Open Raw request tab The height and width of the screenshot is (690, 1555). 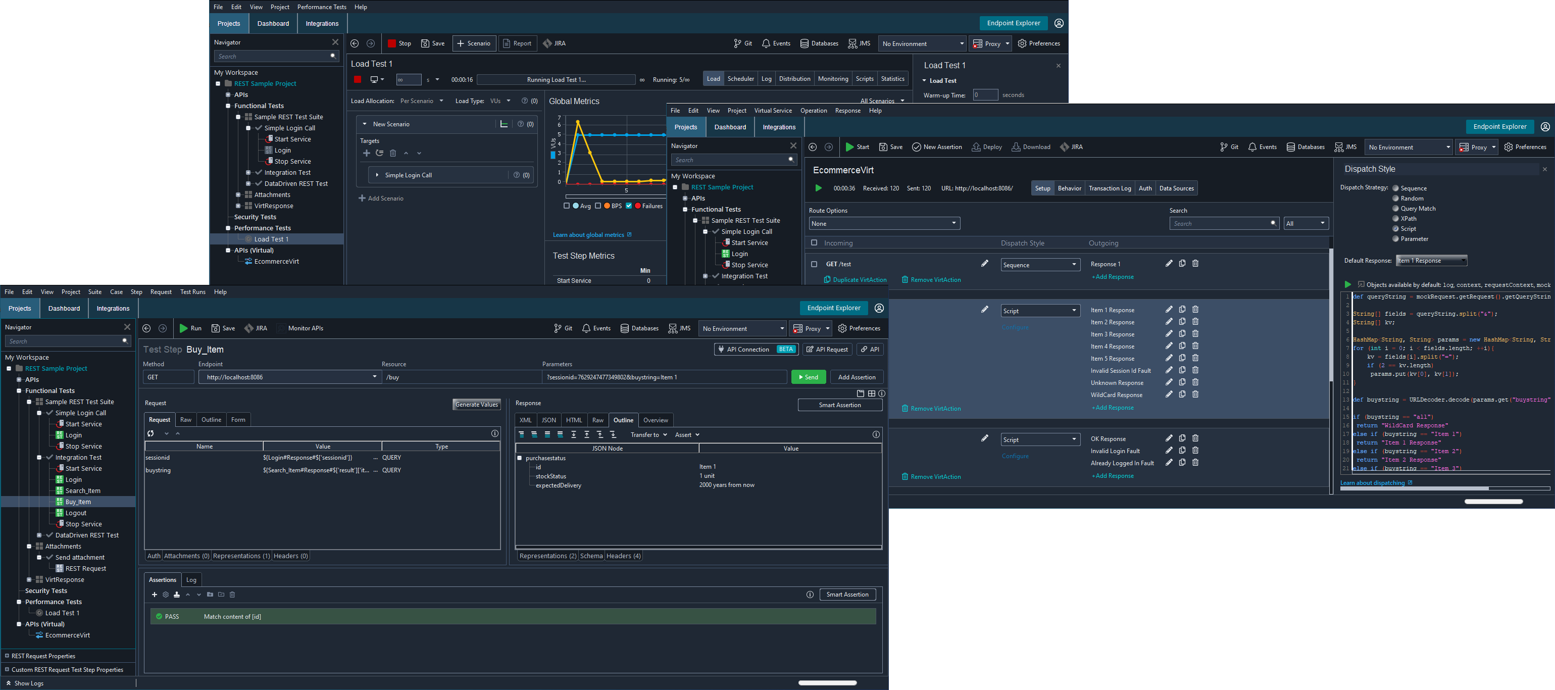pyautogui.click(x=185, y=420)
